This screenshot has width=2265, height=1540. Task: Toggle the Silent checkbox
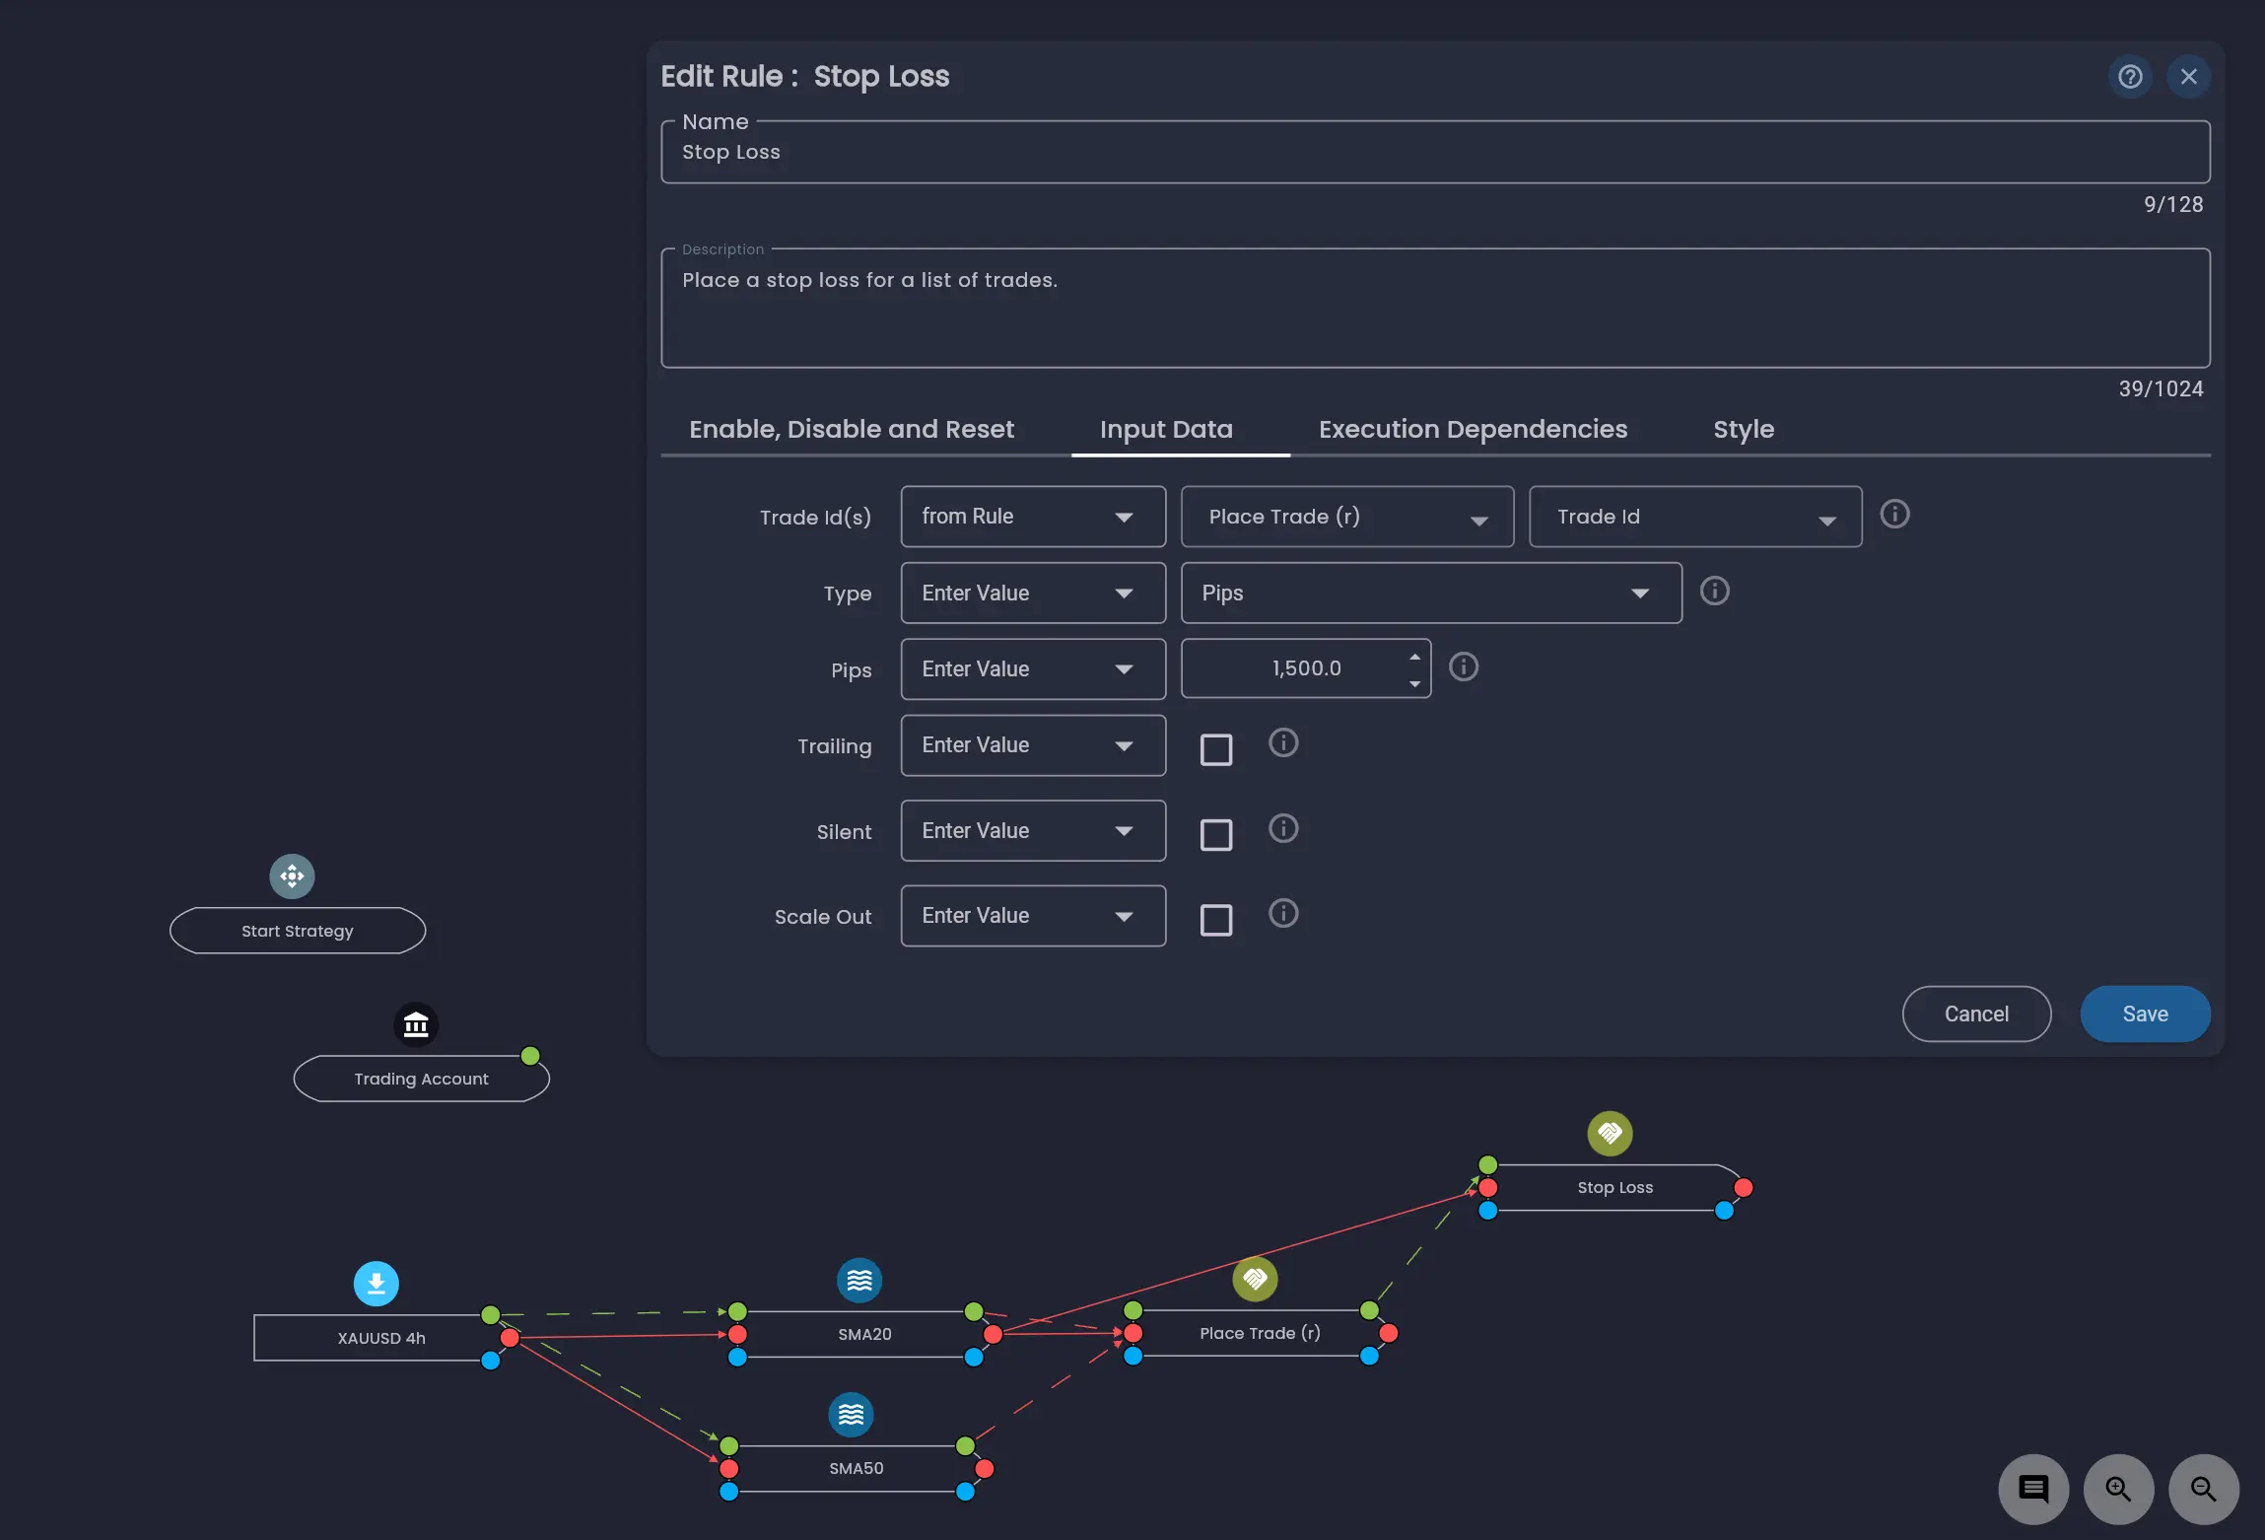tap(1216, 835)
